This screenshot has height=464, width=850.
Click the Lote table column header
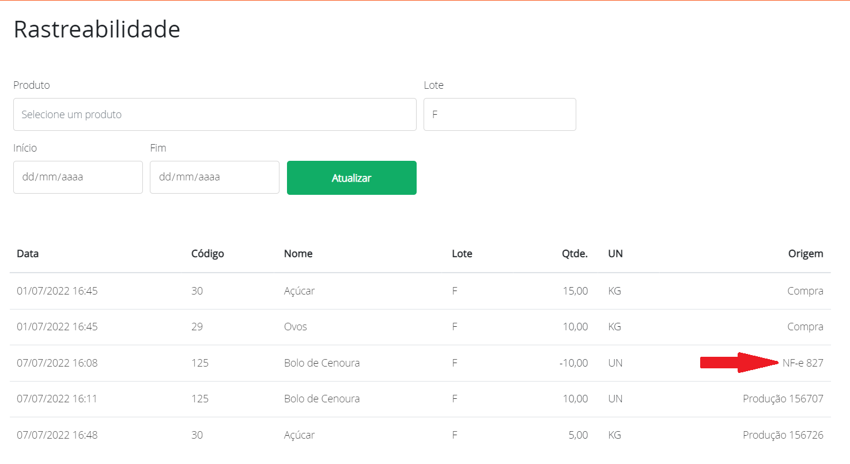462,254
